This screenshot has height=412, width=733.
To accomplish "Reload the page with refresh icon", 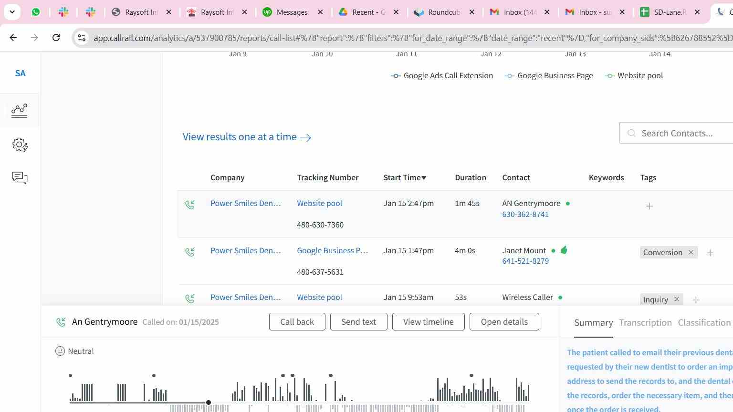I will pos(56,38).
